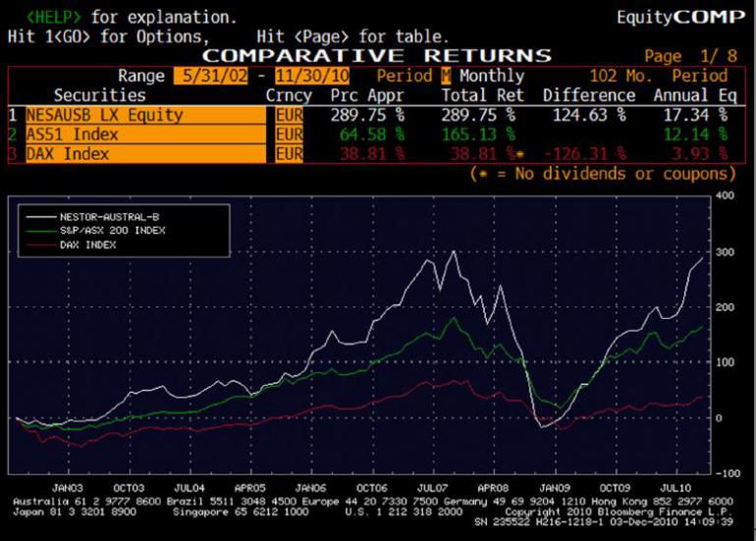Click DAX annual equivalent 3.93 %

700,154
